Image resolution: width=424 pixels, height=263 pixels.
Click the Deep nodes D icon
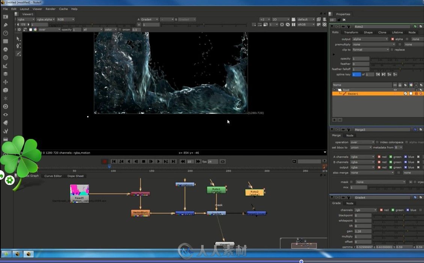6,107
